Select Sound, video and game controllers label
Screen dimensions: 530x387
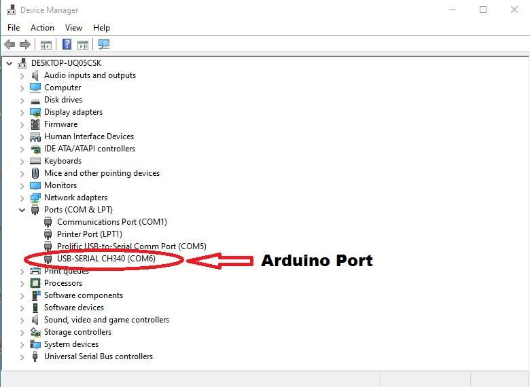[107, 320]
